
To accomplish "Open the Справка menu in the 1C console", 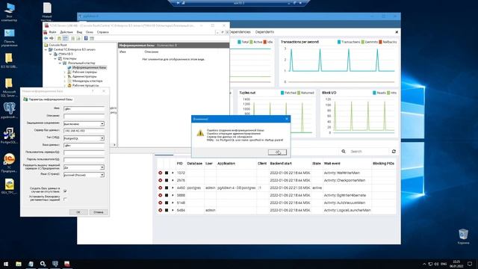I will click(x=103, y=32).
